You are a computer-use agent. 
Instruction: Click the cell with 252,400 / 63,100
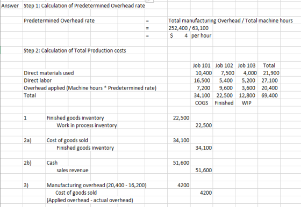(x=188, y=28)
